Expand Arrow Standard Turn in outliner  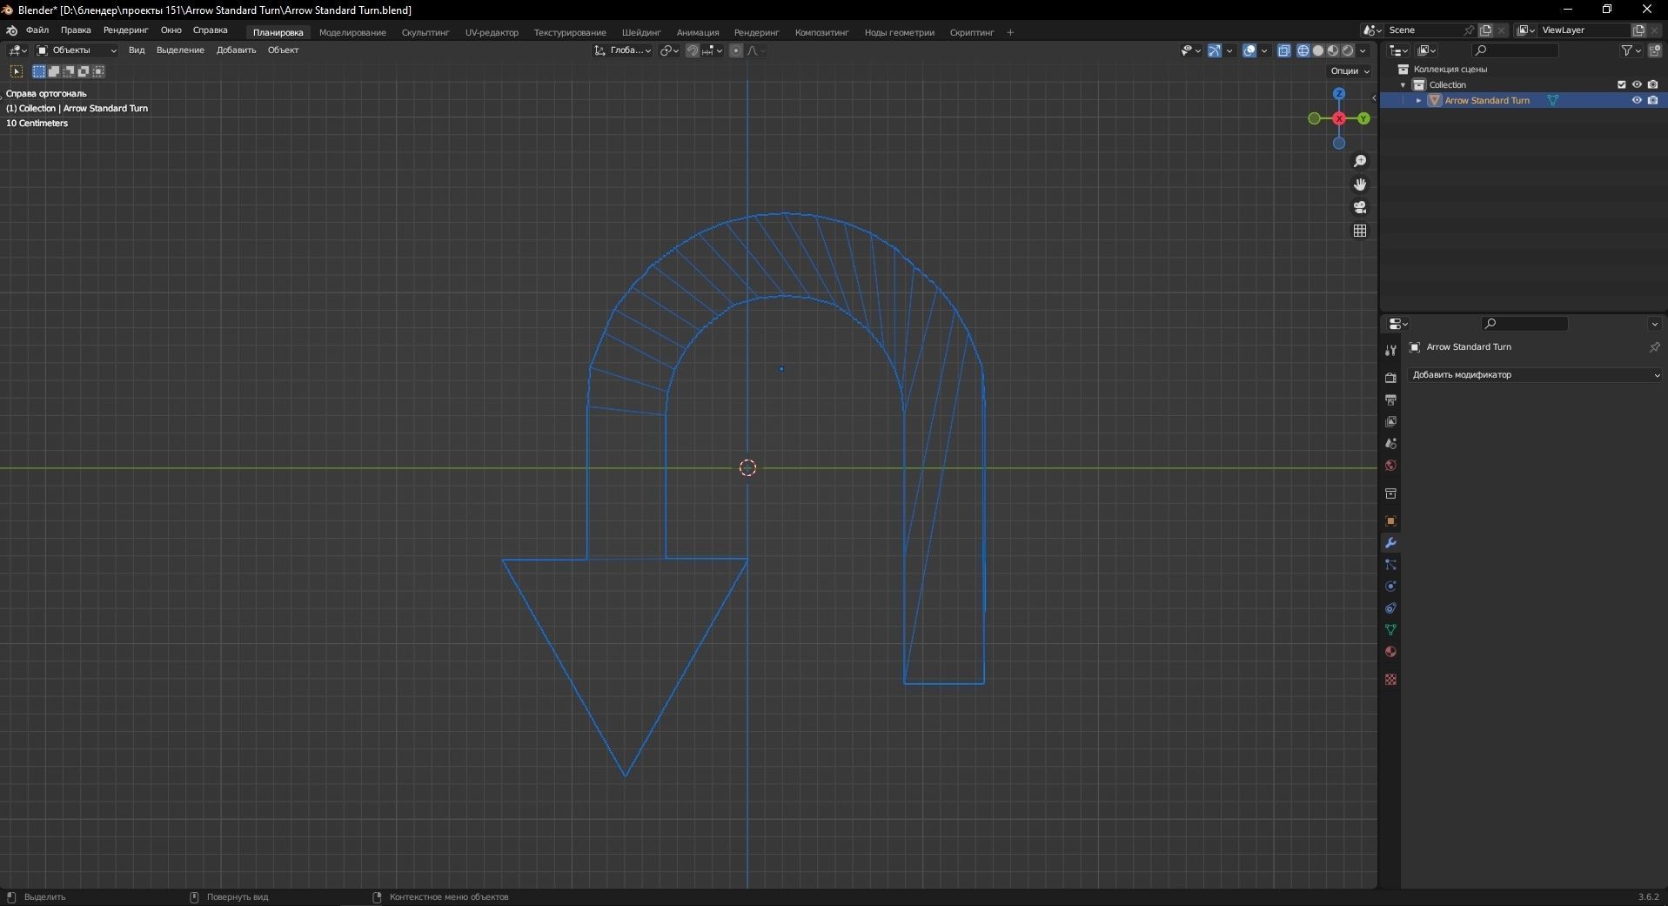[x=1418, y=101]
